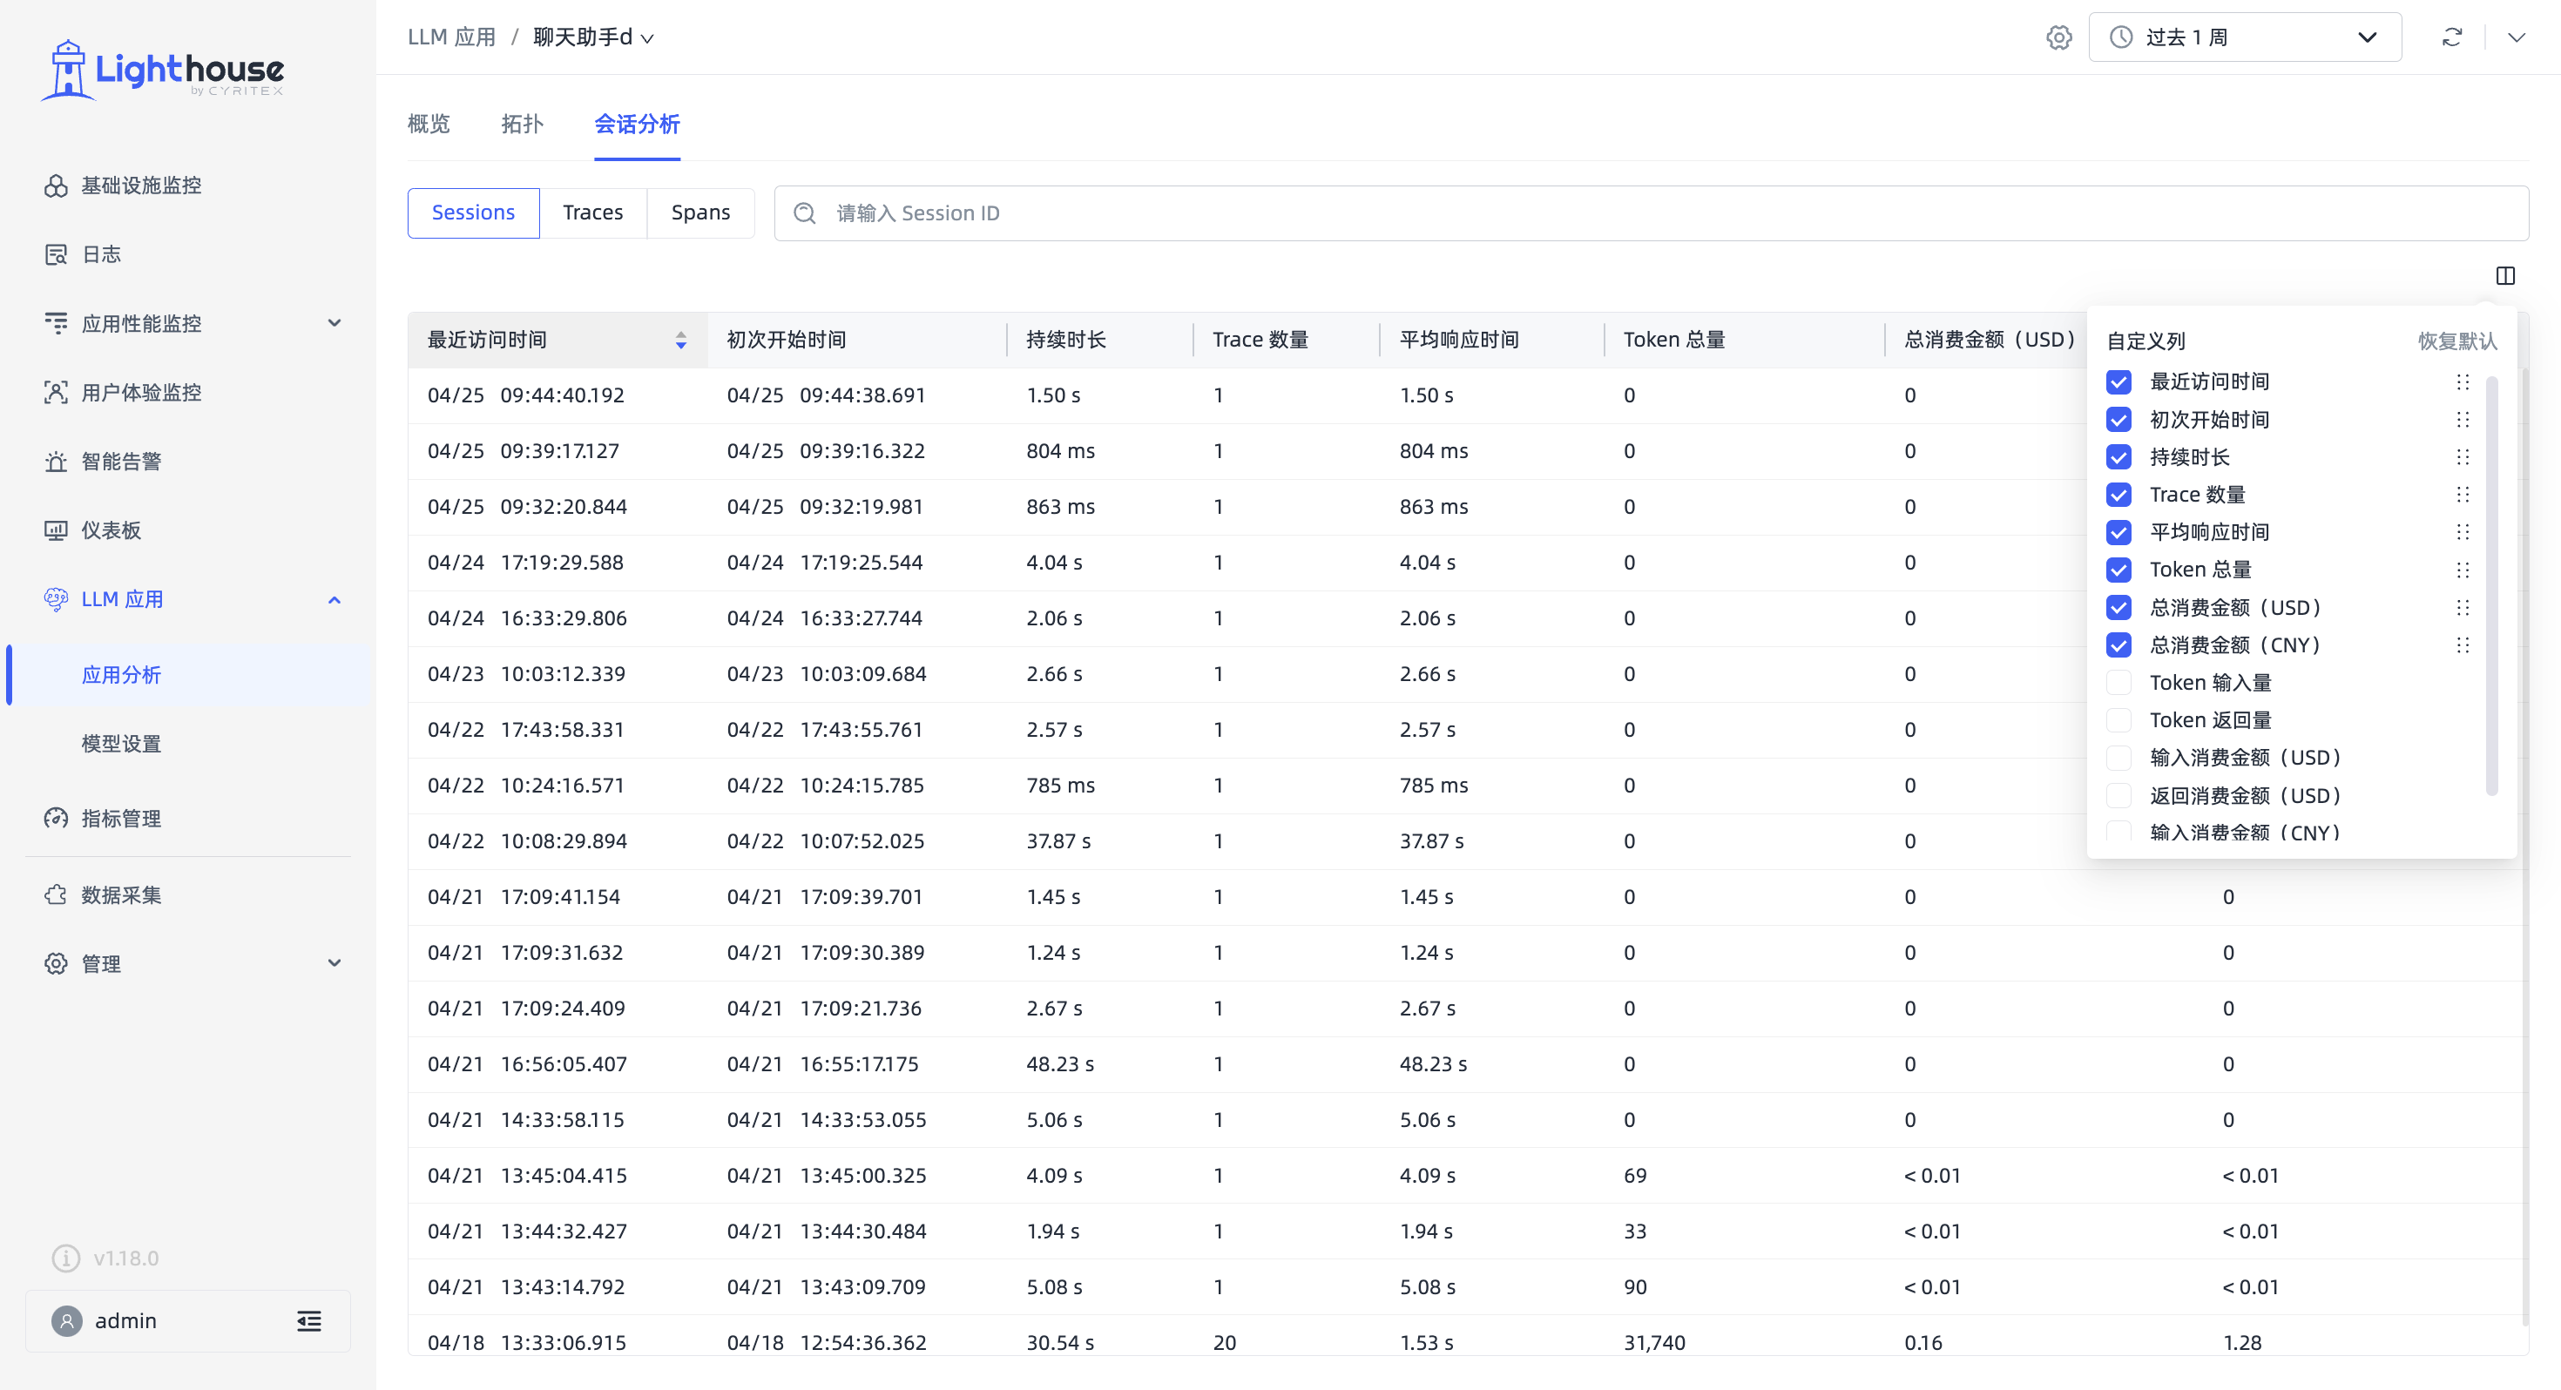Click 恢复默认 to reset columns
This screenshot has height=1390, width=2561.
(2457, 341)
